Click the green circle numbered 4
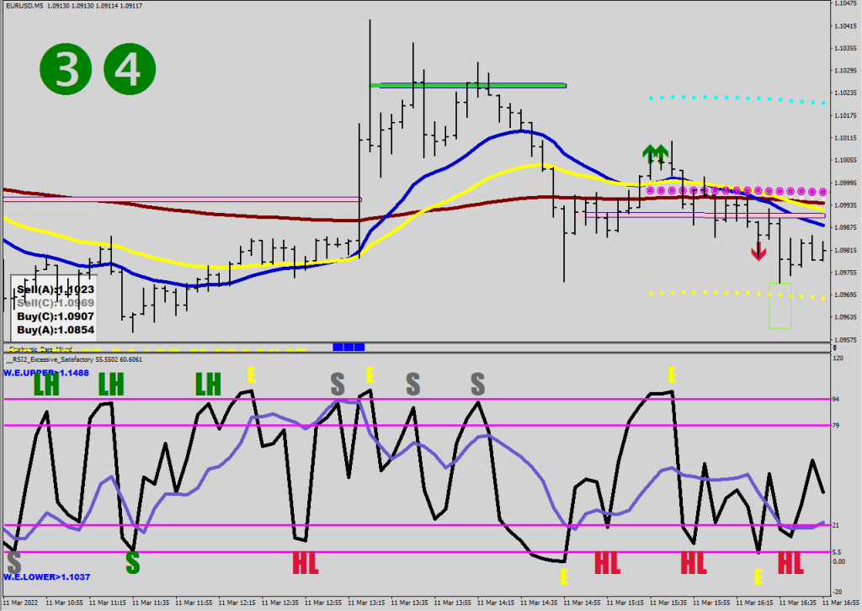Screen dimensions: 862x611 (x=130, y=69)
